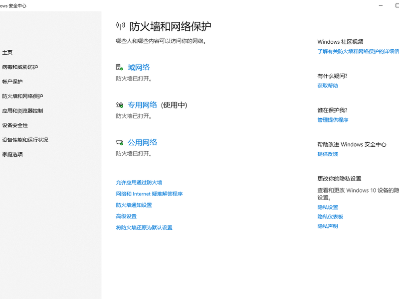The width and height of the screenshot is (399, 299).
Task: Open 帐户保护 in the sidebar
Action: tap(12, 82)
